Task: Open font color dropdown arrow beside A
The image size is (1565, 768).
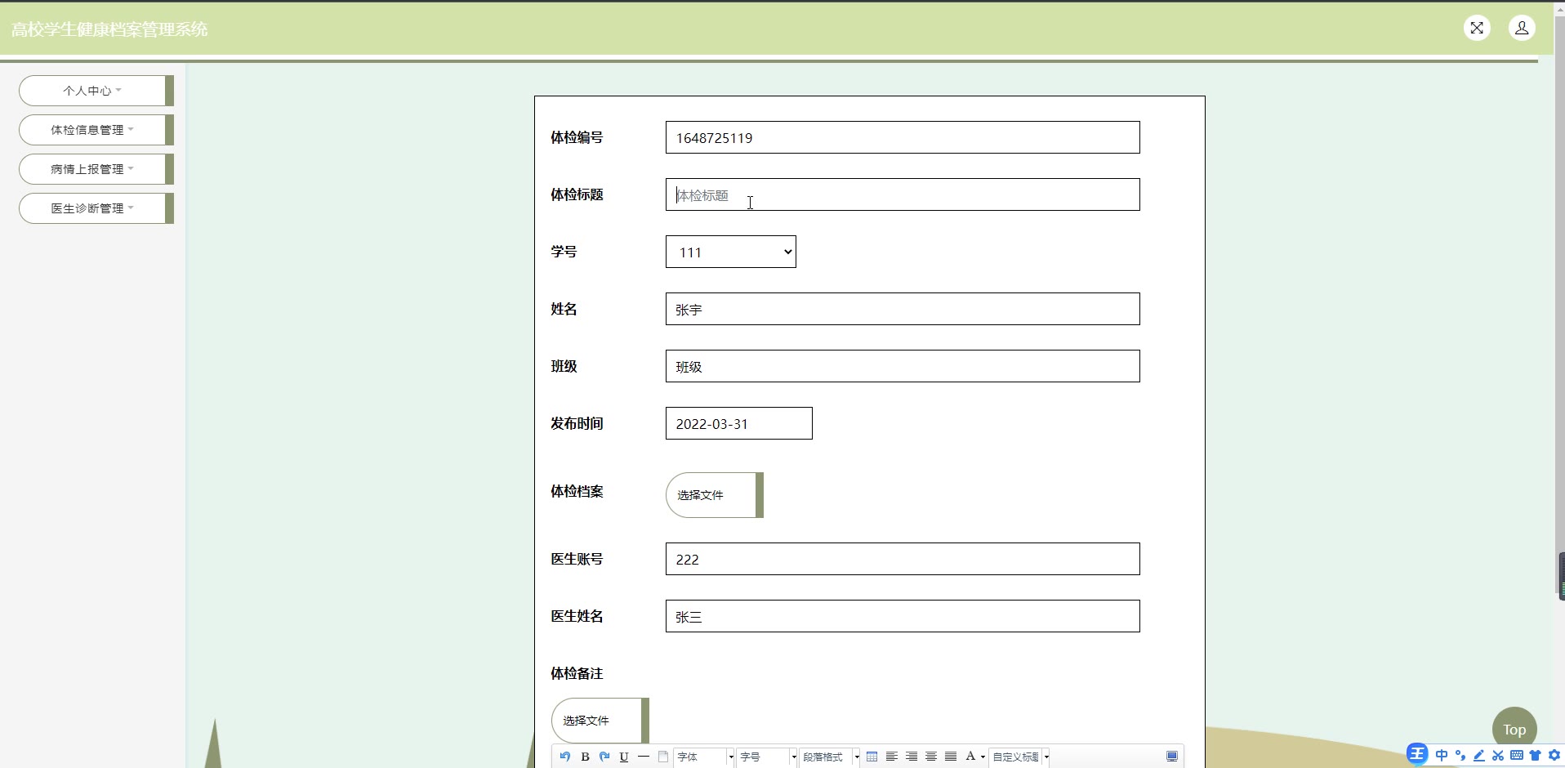Action: coord(983,757)
